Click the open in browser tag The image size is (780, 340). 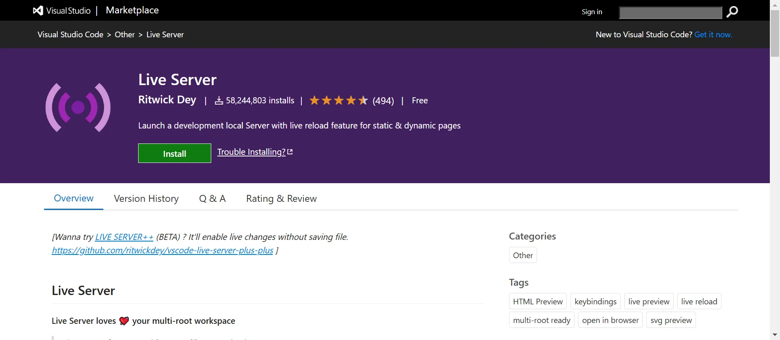610,320
